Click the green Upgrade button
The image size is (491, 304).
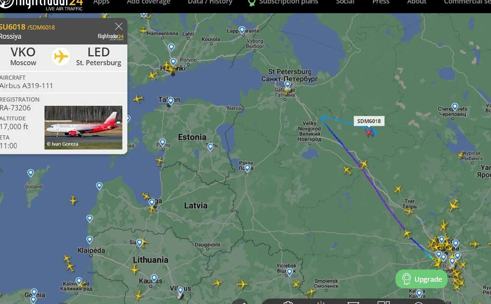tap(422, 279)
